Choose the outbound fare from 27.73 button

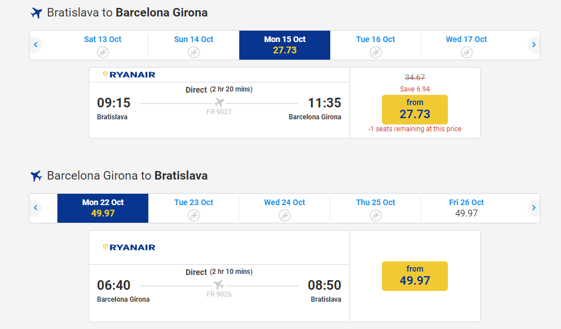[415, 109]
